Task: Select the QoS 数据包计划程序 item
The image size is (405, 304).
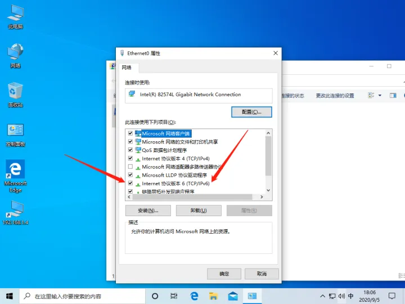Action: tap(164, 150)
